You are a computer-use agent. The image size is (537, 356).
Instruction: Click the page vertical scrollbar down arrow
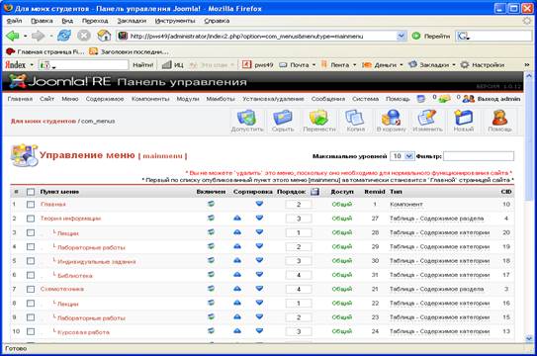coord(529,339)
